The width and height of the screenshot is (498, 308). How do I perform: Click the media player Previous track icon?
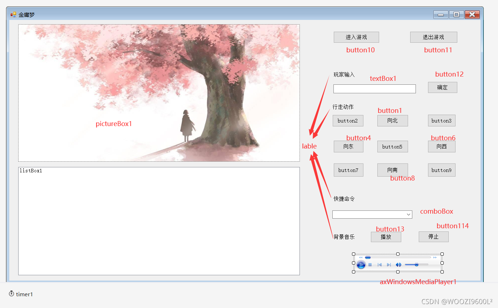click(x=379, y=265)
